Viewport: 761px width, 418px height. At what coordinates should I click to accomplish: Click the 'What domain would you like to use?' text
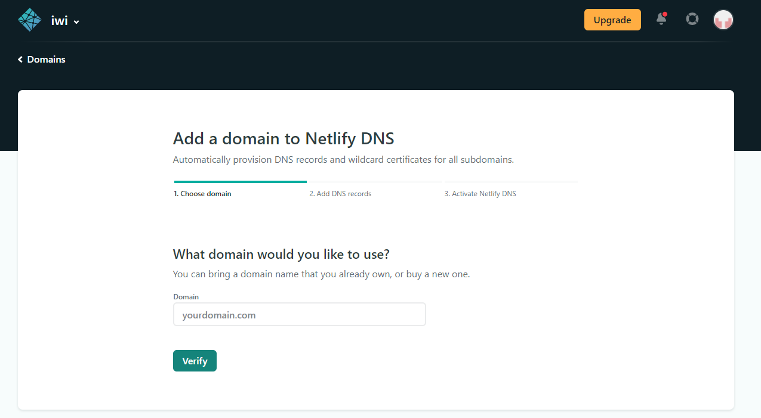click(x=281, y=255)
